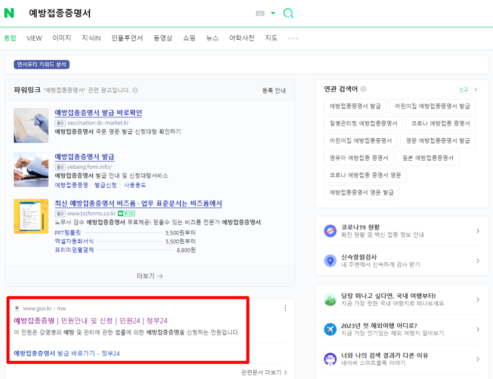This screenshot has height=379, width=493.
Task: Click the yebang.fomi.info URL
Action: pyautogui.click(x=89, y=167)
